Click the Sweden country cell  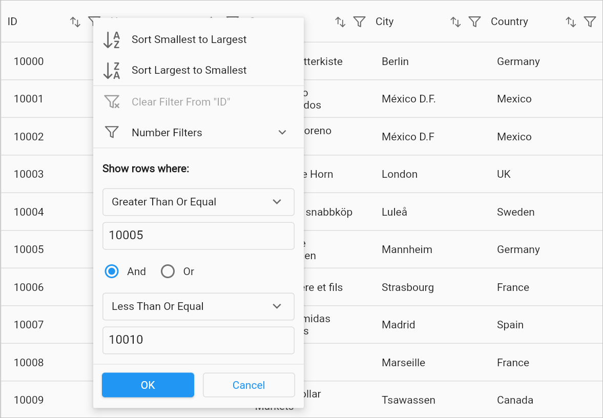(516, 212)
